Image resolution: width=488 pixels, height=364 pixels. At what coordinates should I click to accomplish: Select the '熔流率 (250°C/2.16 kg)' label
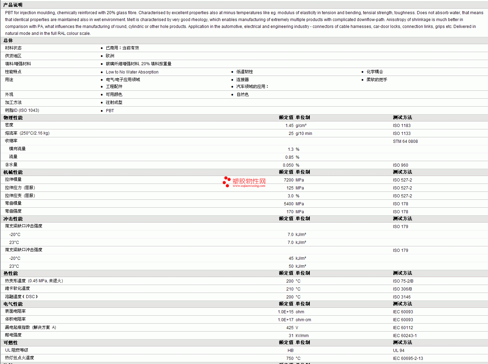(27, 133)
